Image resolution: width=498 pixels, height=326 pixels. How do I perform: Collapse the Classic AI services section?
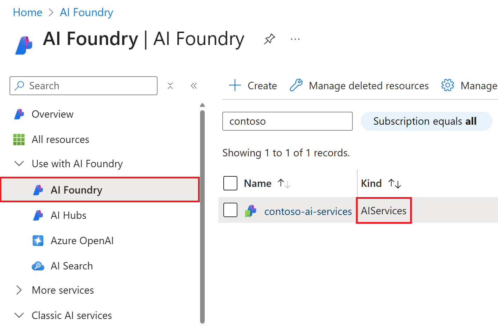[19, 315]
